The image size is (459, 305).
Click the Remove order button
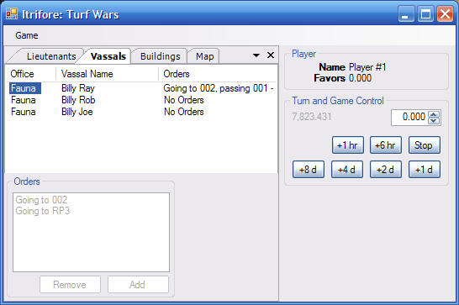point(70,285)
